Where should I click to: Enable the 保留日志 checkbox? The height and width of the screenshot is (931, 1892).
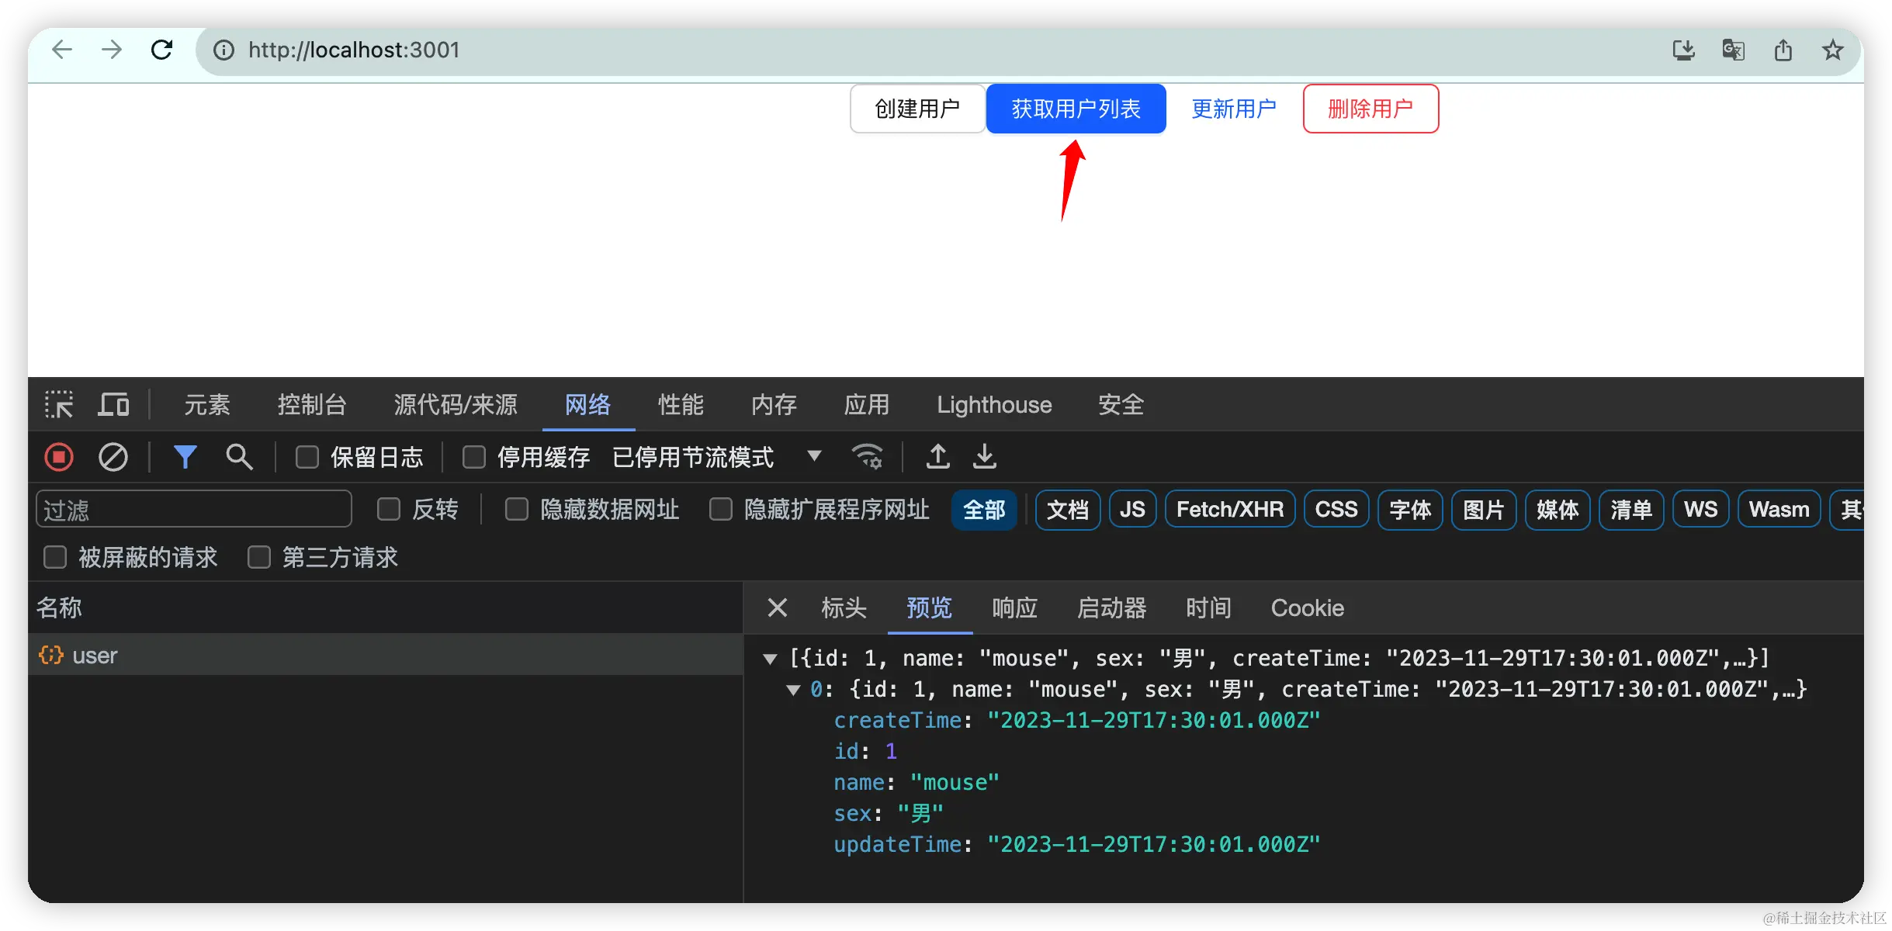coord(307,457)
